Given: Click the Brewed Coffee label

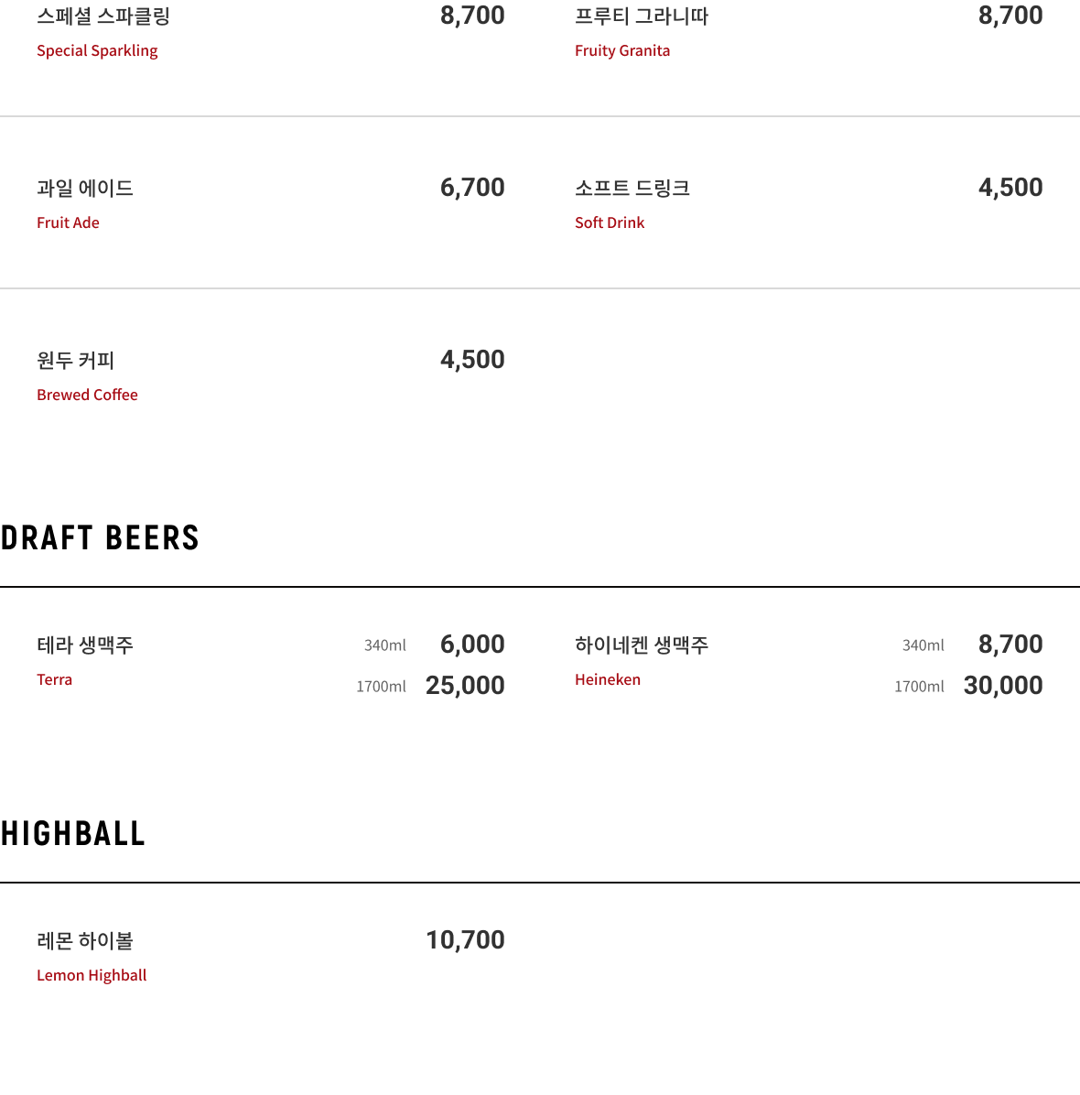Looking at the screenshot, I should click(87, 395).
